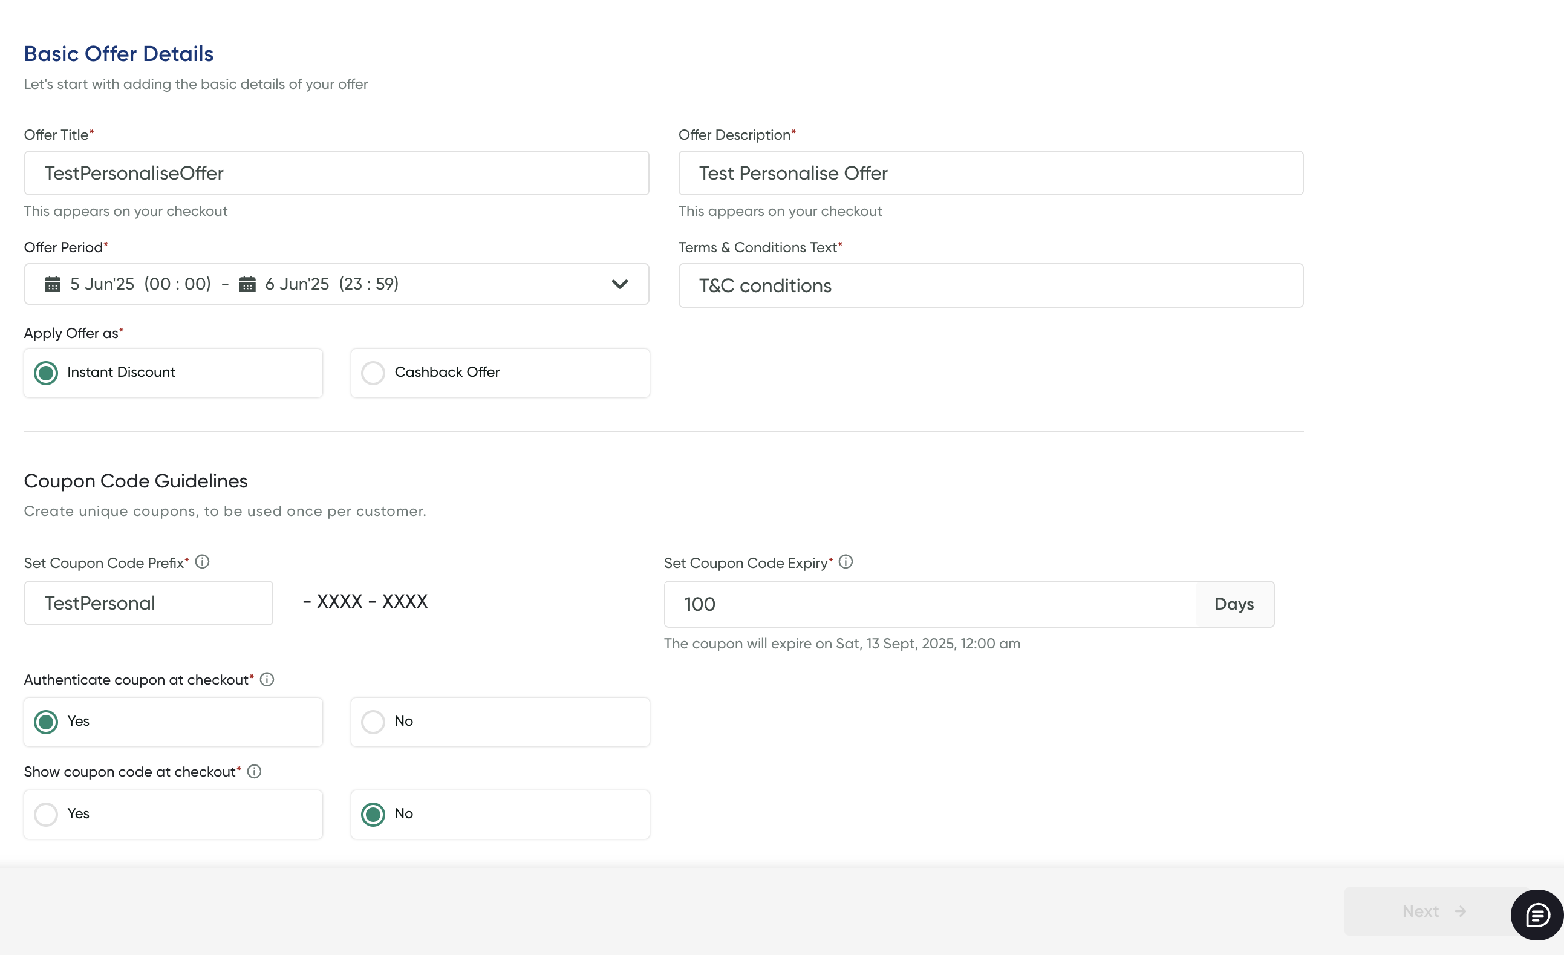Image resolution: width=1564 pixels, height=955 pixels.
Task: Choose Yes for Show coupon code at checkout
Action: pyautogui.click(x=174, y=815)
